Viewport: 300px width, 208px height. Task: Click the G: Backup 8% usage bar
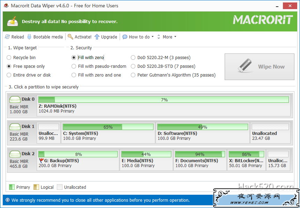pos(78,154)
